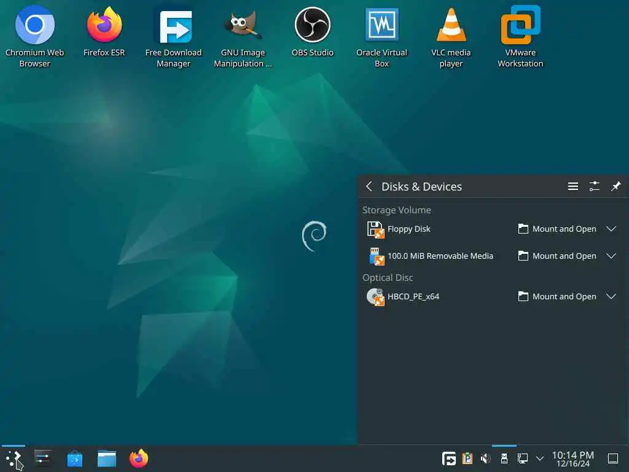Open clipboard tray icon

(x=467, y=458)
